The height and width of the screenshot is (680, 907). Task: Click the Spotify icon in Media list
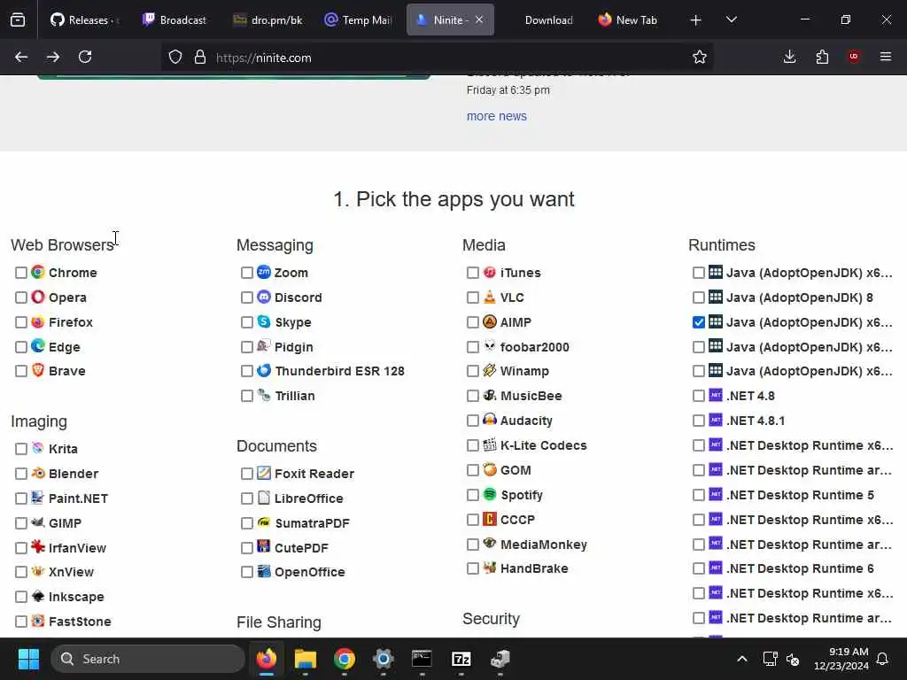(x=490, y=494)
